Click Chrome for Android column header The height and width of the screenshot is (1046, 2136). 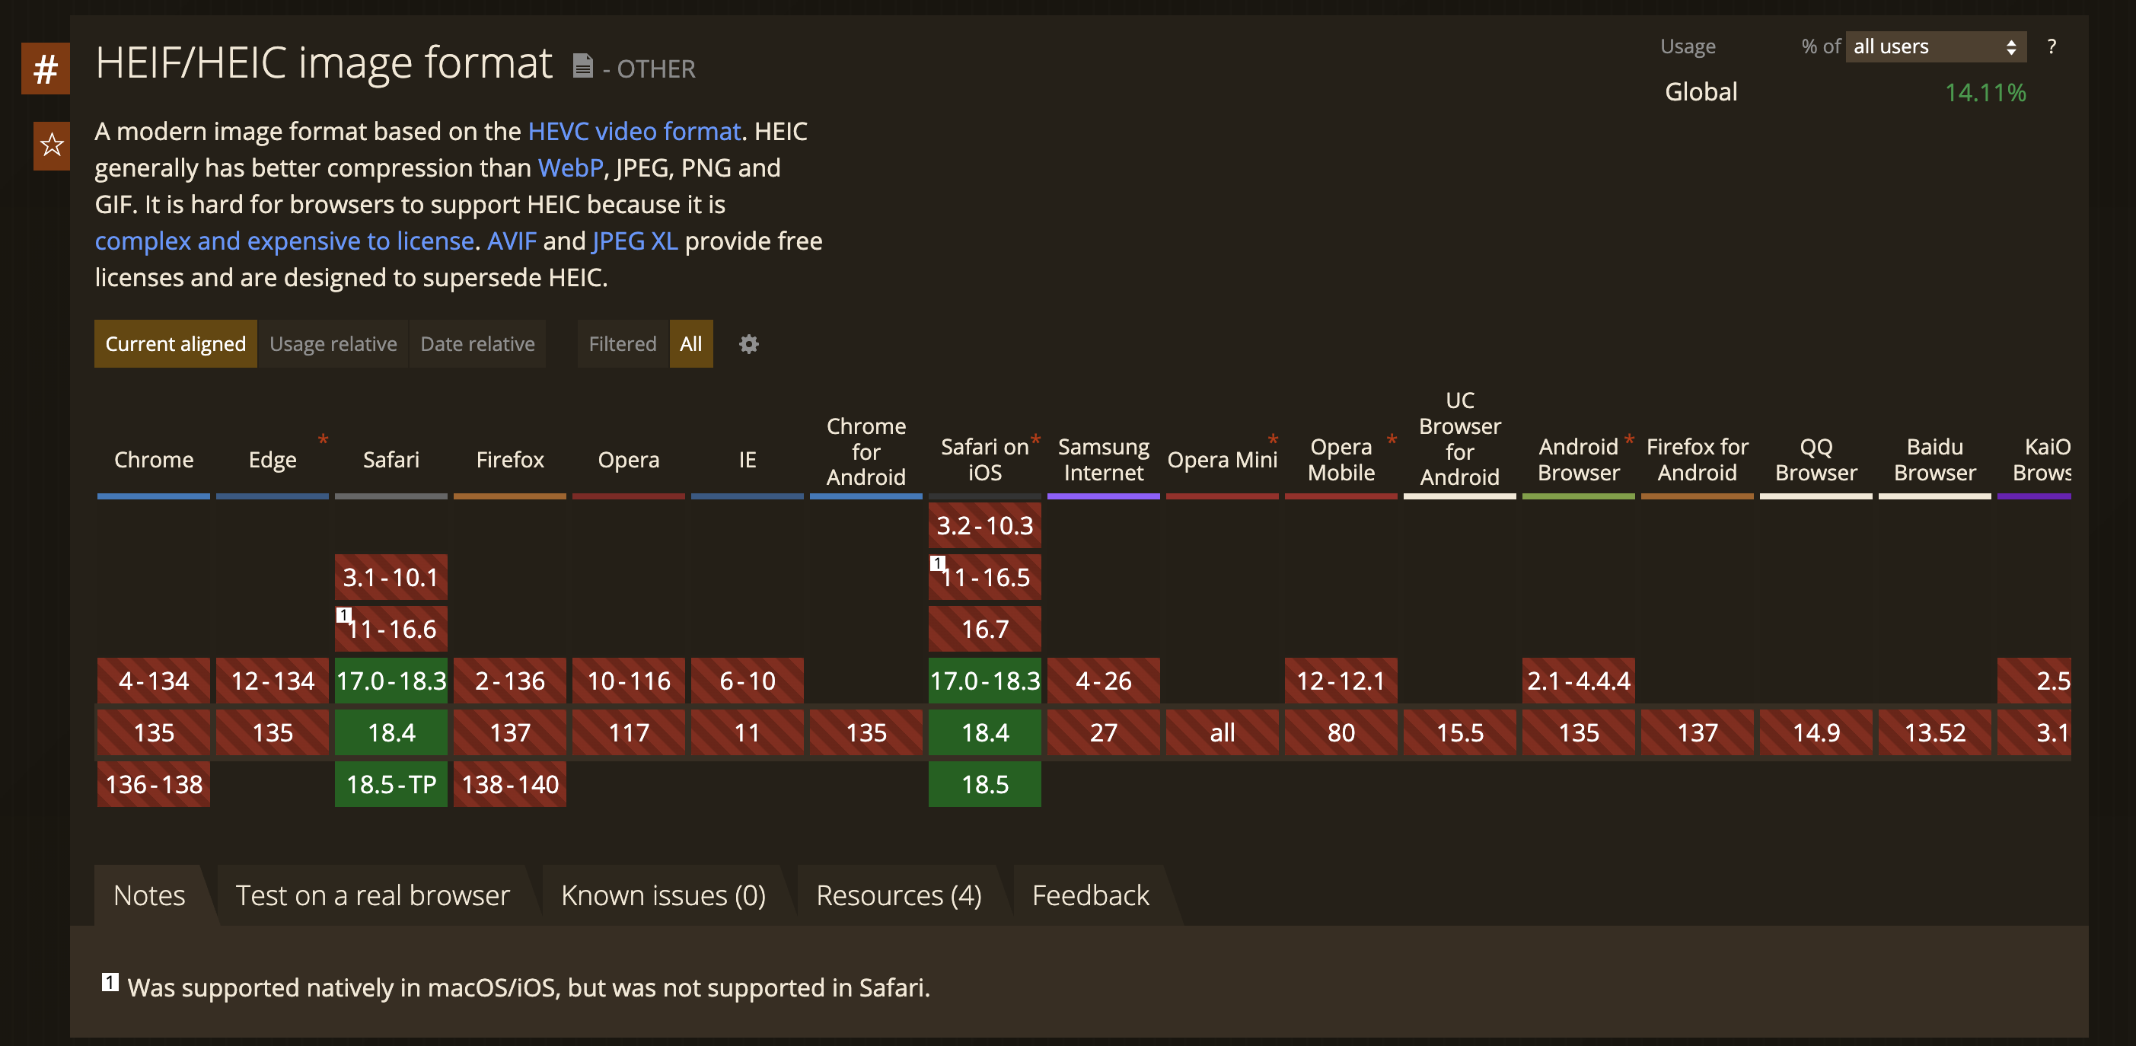[x=866, y=452]
